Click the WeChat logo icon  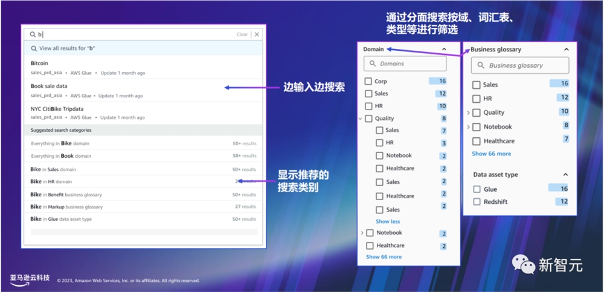(523, 265)
